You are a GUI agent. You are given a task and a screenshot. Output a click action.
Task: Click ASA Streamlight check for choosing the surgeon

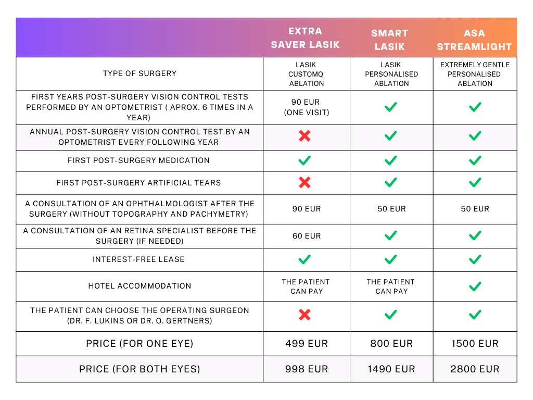click(x=475, y=315)
